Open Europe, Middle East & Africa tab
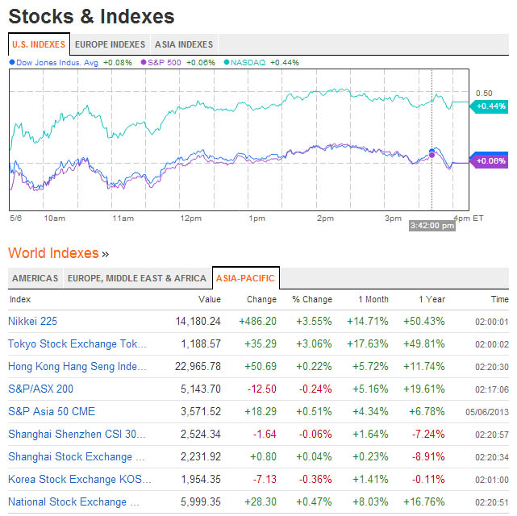This screenshot has height=516, width=517. coord(136,278)
